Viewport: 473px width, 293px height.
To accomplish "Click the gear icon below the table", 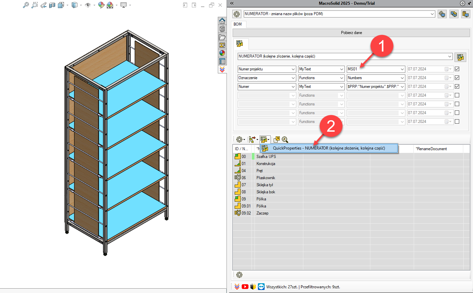I will [239, 275].
